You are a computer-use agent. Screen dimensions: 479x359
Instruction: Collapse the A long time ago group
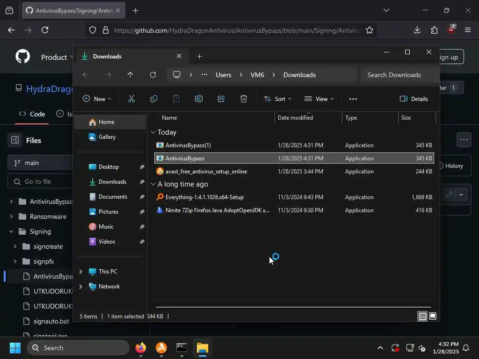coord(153,184)
